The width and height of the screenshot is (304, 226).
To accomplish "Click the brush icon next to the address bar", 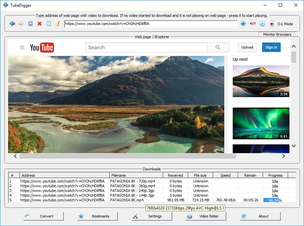I will click(x=57, y=24).
